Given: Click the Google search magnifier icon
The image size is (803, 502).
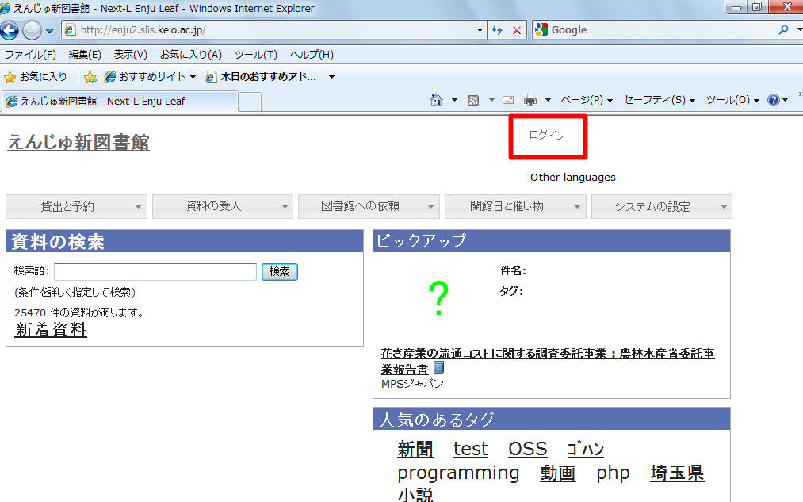Looking at the screenshot, I should pos(783,29).
